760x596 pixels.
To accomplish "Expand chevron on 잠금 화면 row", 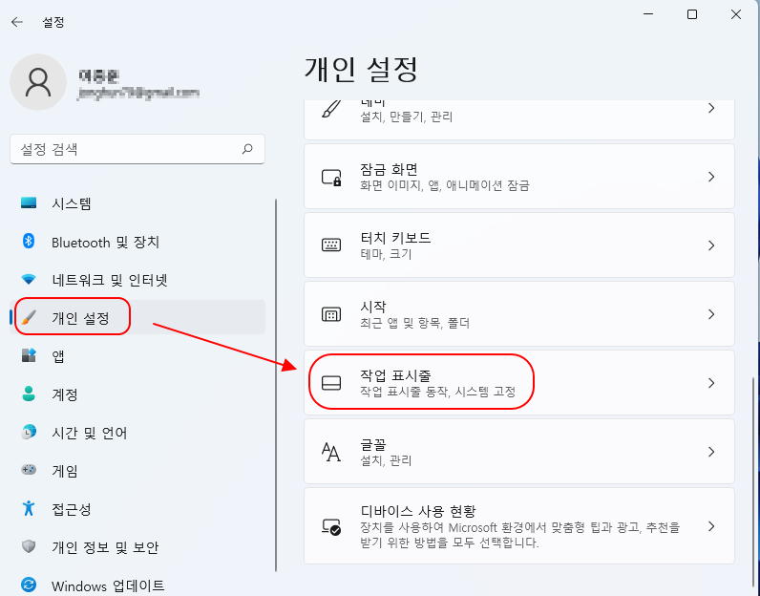I will (711, 177).
